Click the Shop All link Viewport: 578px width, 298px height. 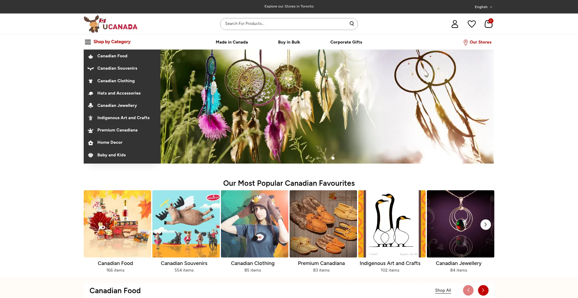pyautogui.click(x=443, y=290)
